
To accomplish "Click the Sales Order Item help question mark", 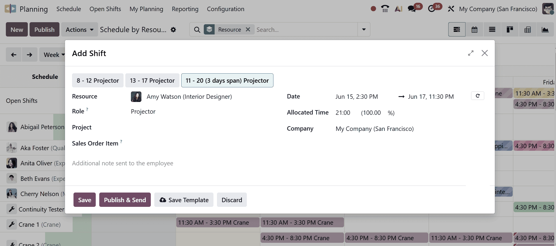I will 121,141.
